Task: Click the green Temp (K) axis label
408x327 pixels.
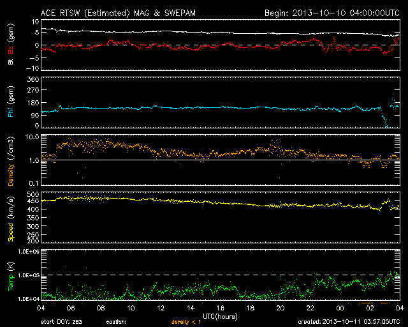Action: coord(10,277)
